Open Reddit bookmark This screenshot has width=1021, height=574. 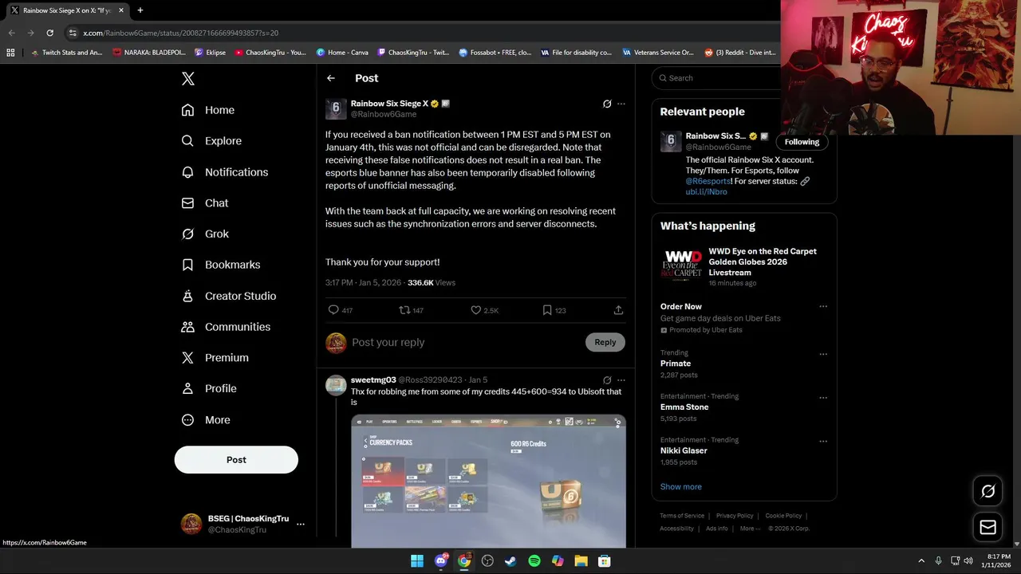739,53
